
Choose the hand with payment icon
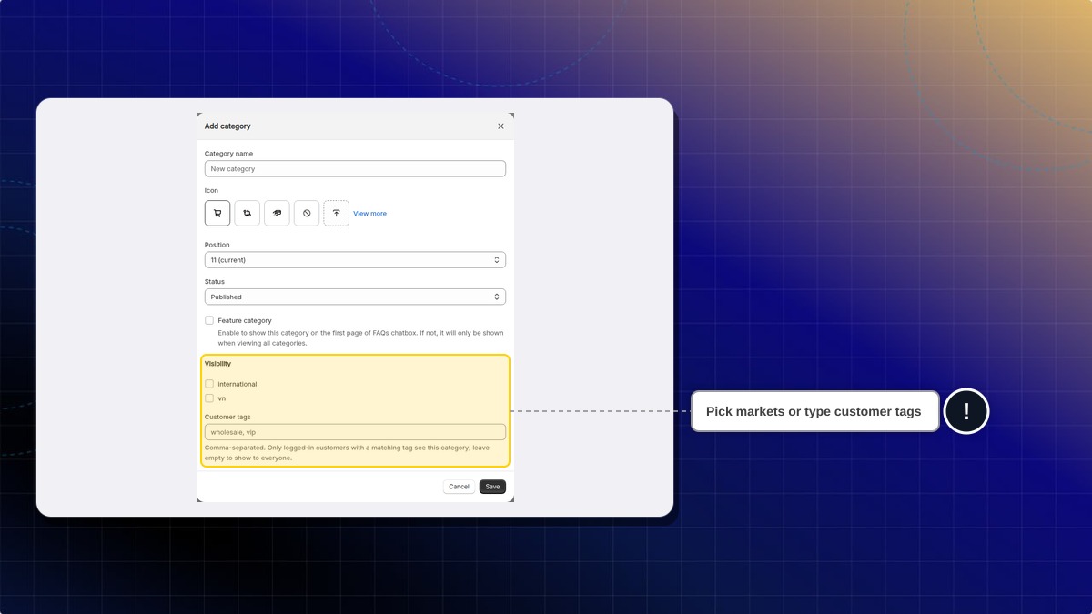pos(277,213)
